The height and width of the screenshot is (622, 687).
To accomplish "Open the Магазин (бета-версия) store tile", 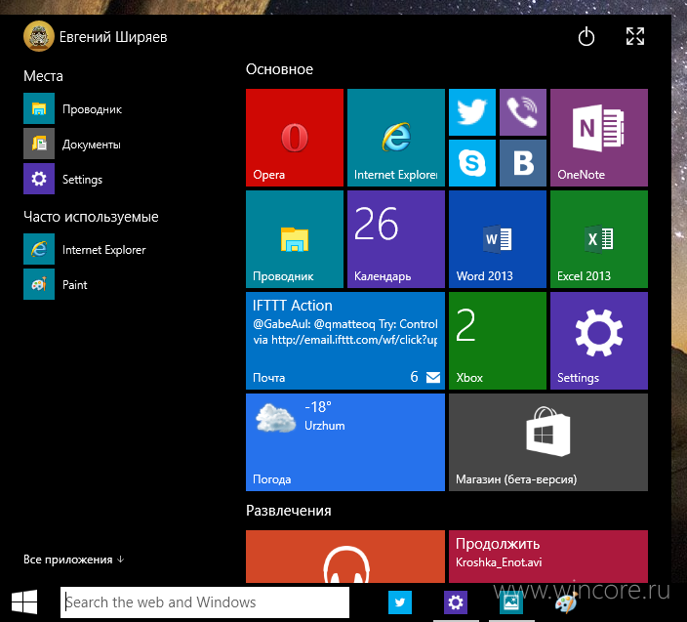I will pos(548,442).
